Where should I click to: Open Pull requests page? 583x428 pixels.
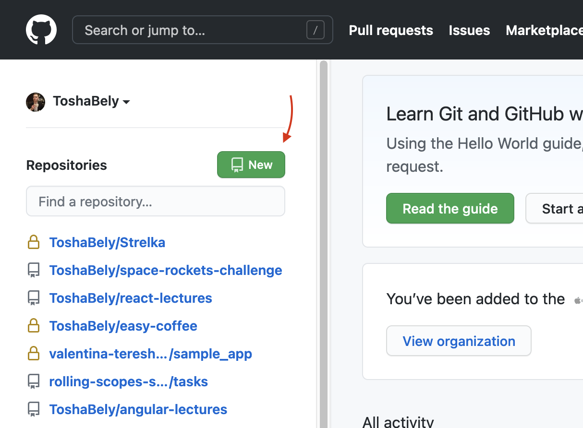pos(391,30)
